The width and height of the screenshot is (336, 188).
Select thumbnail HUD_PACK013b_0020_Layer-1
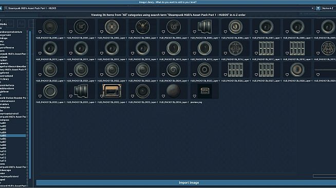[50, 69]
